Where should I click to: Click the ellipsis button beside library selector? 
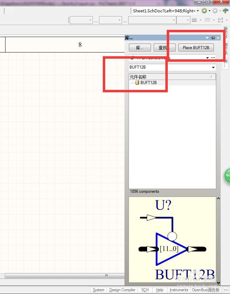point(213,58)
